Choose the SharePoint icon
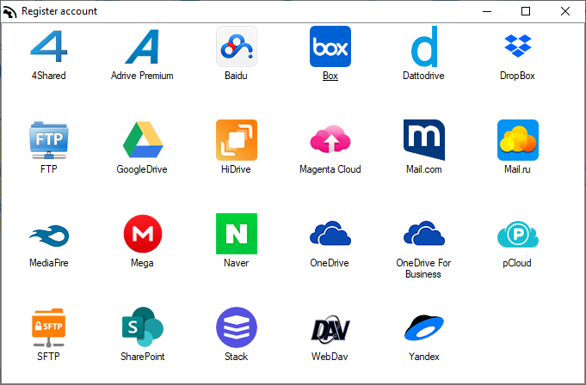This screenshot has height=385, width=586. 142,327
